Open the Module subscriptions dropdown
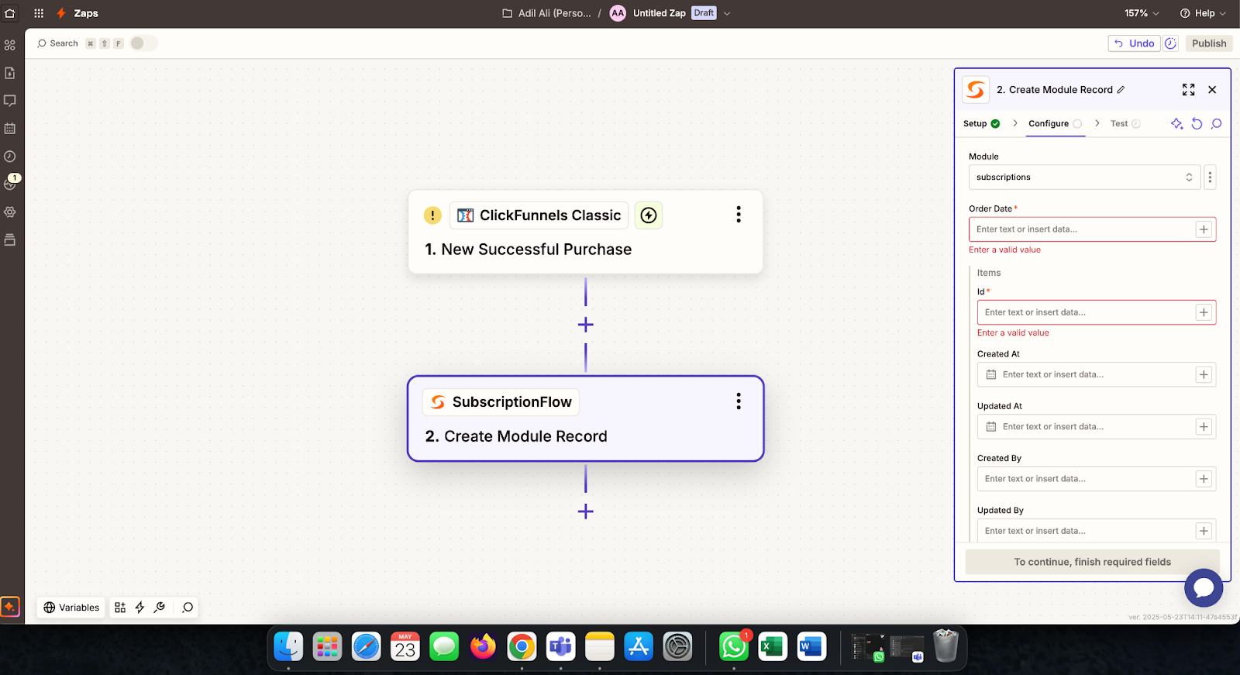1240x675 pixels. pos(1084,177)
